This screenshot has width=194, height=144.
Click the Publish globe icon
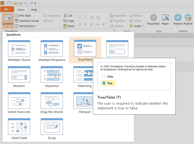pos(188,19)
